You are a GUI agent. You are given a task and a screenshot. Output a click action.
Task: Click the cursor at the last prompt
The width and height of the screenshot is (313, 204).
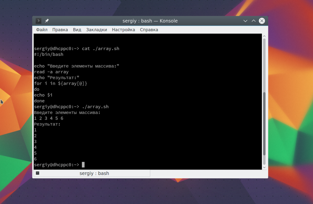(83, 165)
